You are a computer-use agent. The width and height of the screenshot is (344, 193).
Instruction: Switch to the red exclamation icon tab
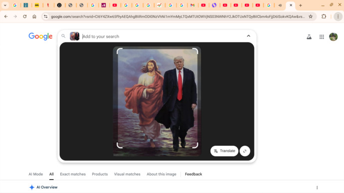coord(48,5)
